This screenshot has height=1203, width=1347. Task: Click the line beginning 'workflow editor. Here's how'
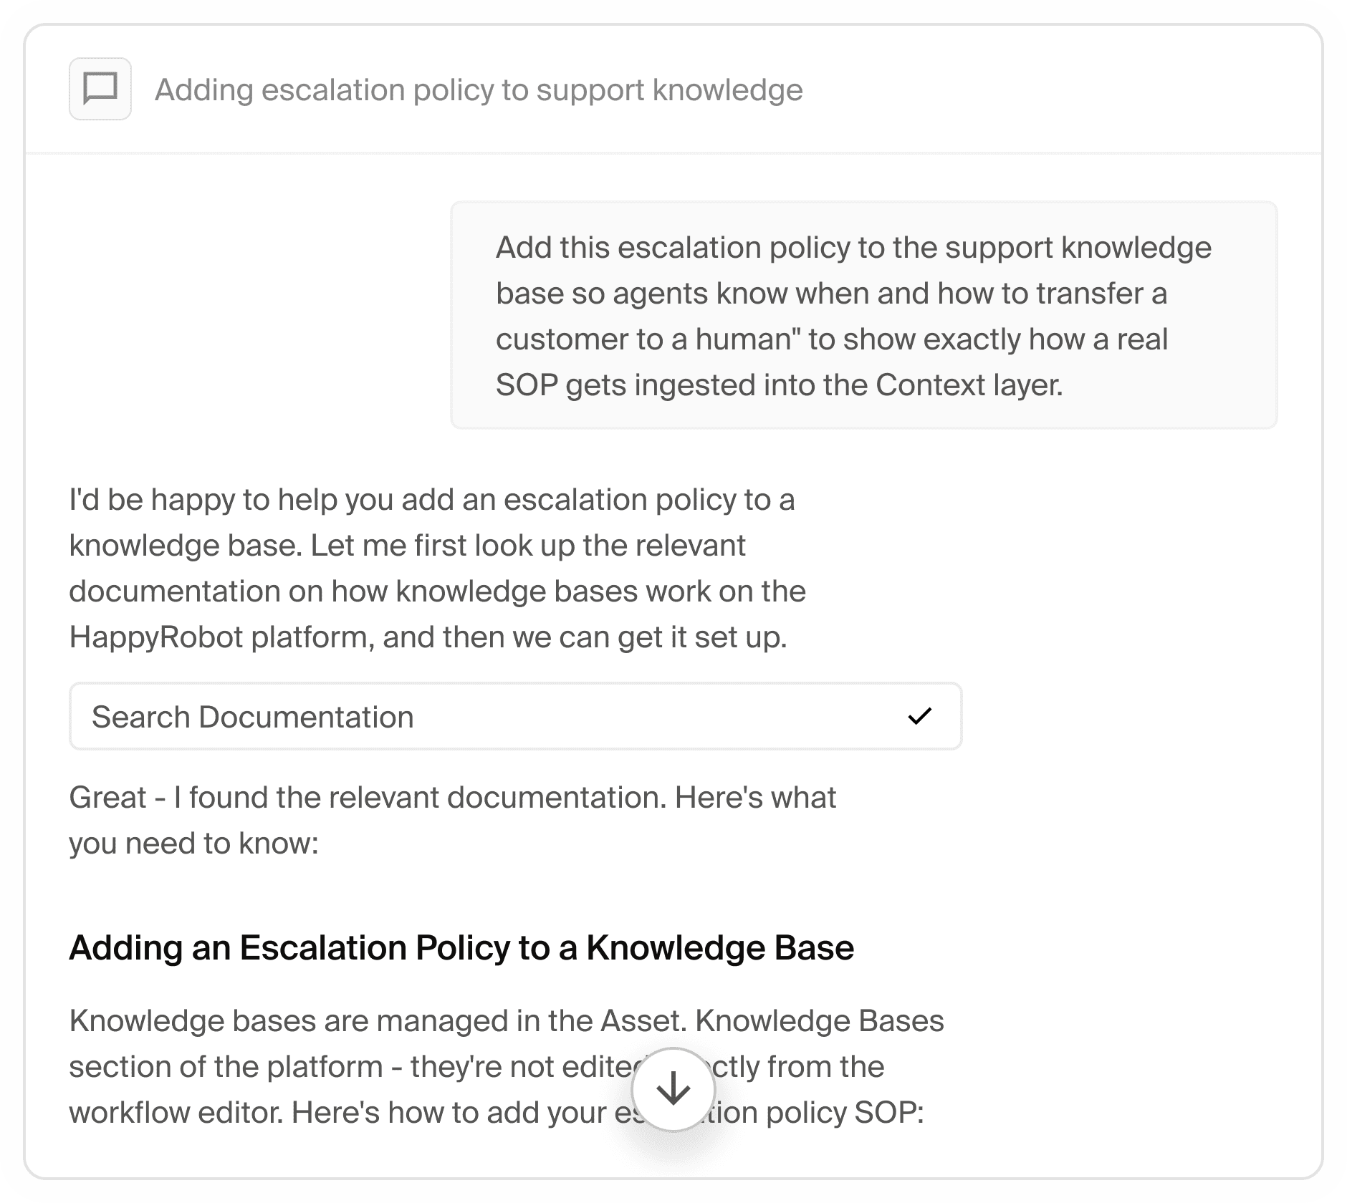(x=497, y=1112)
